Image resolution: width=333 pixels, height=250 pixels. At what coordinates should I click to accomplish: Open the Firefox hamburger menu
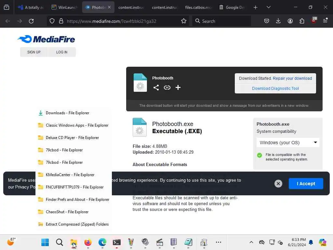click(325, 21)
